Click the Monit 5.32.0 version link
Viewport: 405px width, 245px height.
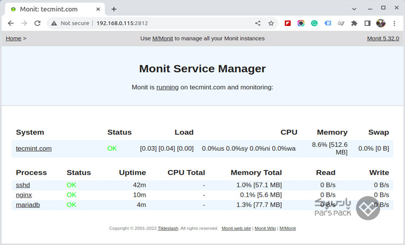pyautogui.click(x=383, y=38)
